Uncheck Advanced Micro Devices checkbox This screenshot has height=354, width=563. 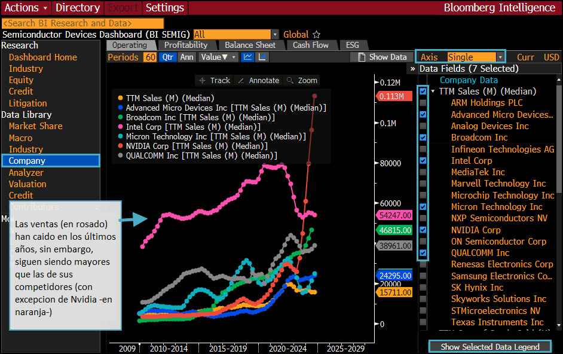click(x=423, y=114)
